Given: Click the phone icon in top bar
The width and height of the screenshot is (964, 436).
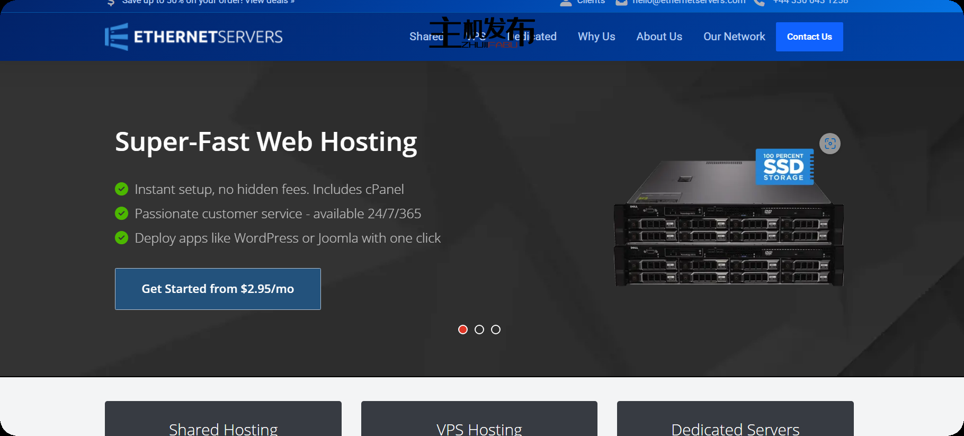Looking at the screenshot, I should click(x=759, y=2).
